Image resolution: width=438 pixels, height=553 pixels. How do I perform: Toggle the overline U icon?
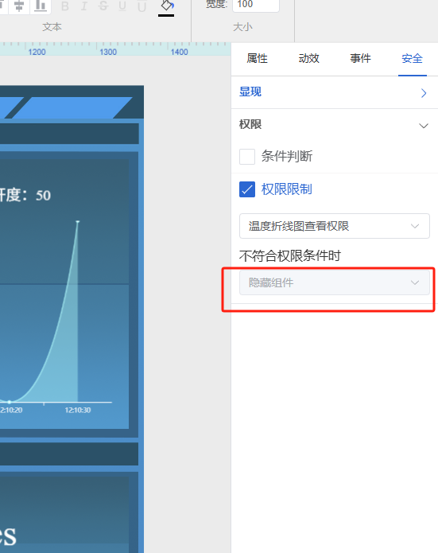click(141, 6)
